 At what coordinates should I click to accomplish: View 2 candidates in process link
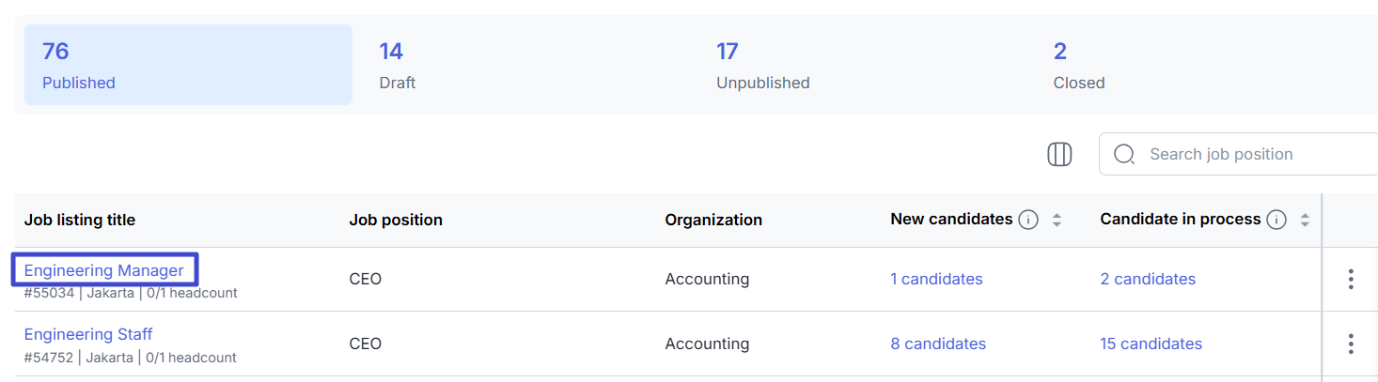tap(1148, 279)
